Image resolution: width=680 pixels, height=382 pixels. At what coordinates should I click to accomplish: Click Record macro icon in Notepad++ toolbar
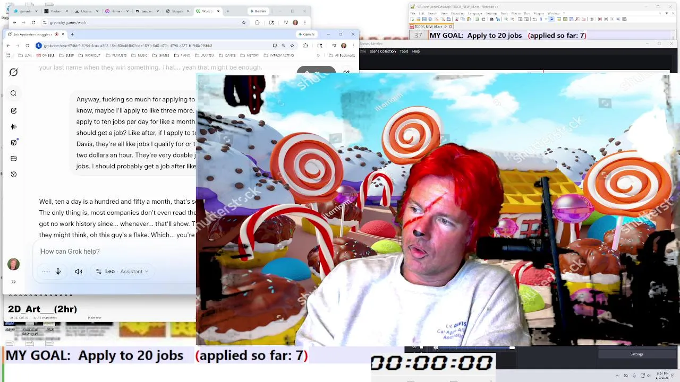[x=600, y=19]
